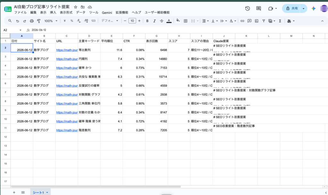Viewport: 328px width, 195px height.
Task: Click the horizontal scrollbar
Action: (x=96, y=186)
